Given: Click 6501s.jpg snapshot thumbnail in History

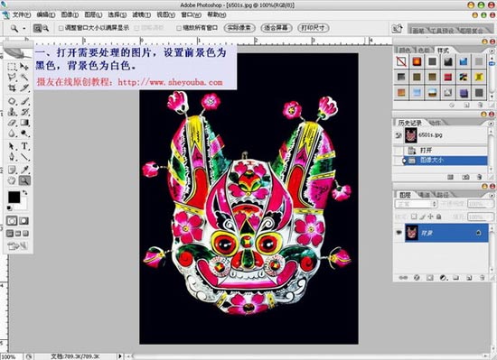Looking at the screenshot, I should (x=411, y=135).
